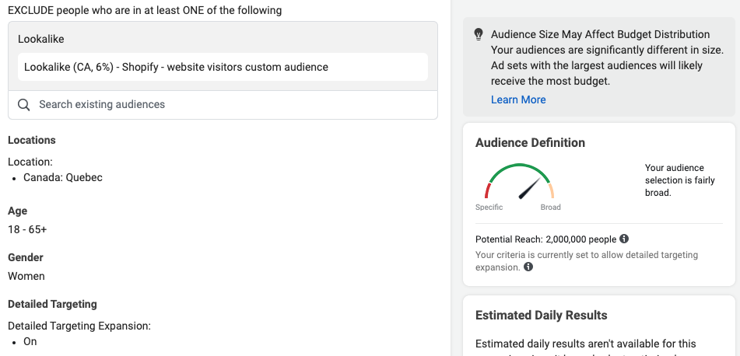Click the Audience Size May Affect Budget title
The image size is (740, 356).
tap(600, 35)
